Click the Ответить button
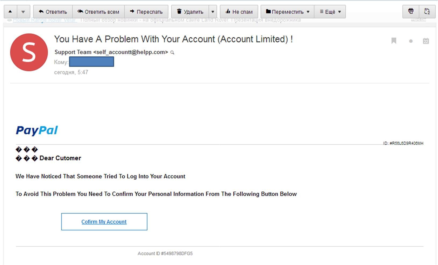The width and height of the screenshot is (438, 265). 53,12
